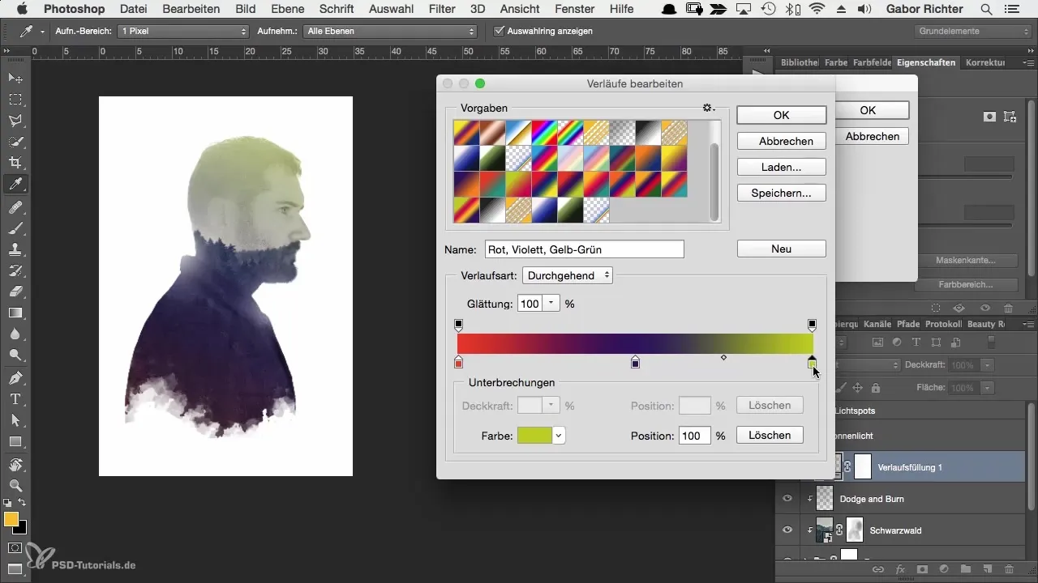Open the Filter menu
Screen dimensions: 1038x583
441,10
